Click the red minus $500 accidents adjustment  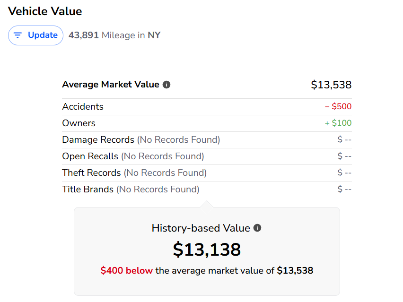tap(338, 107)
